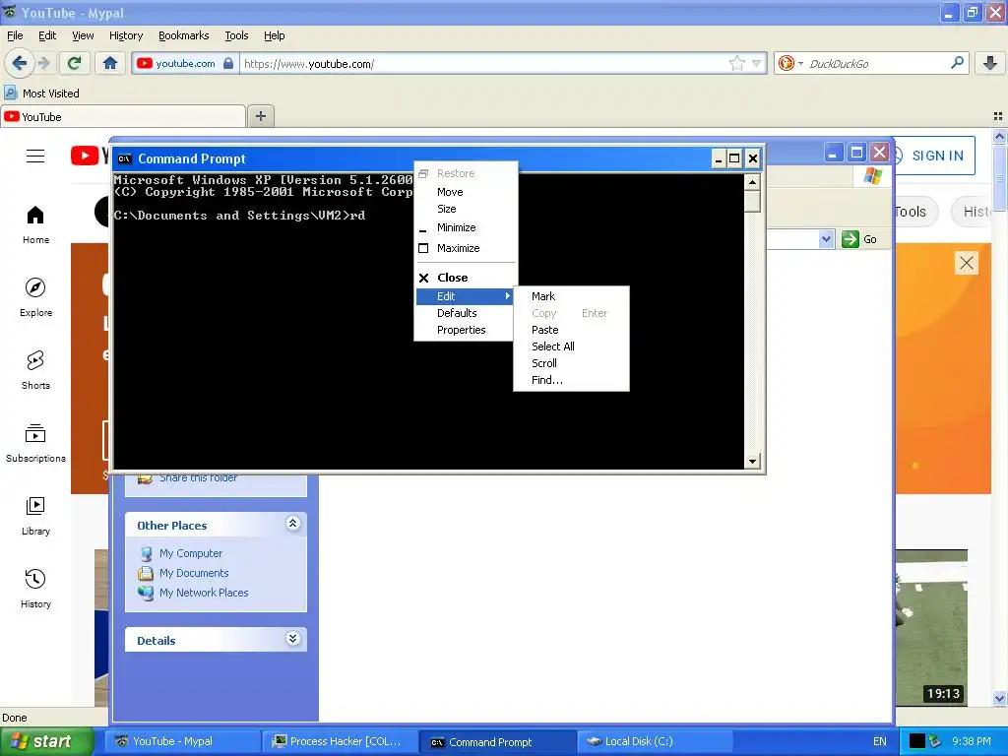Go back with the browser Back arrow
This screenshot has width=1008, height=756.
(x=19, y=63)
